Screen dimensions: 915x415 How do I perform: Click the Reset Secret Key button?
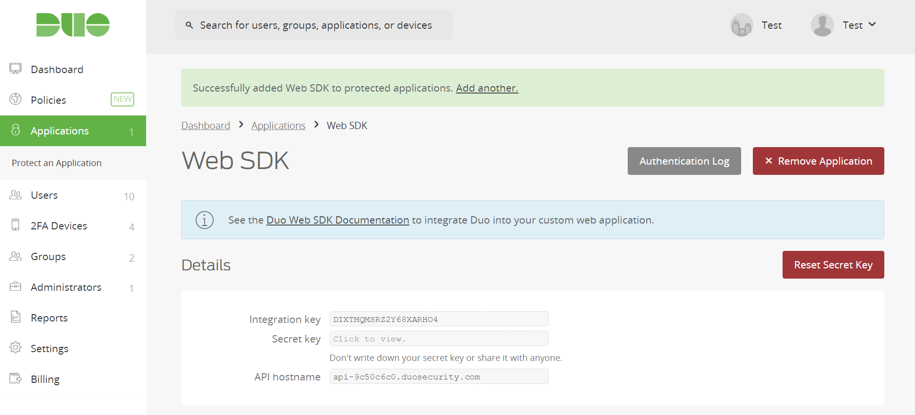click(x=833, y=264)
